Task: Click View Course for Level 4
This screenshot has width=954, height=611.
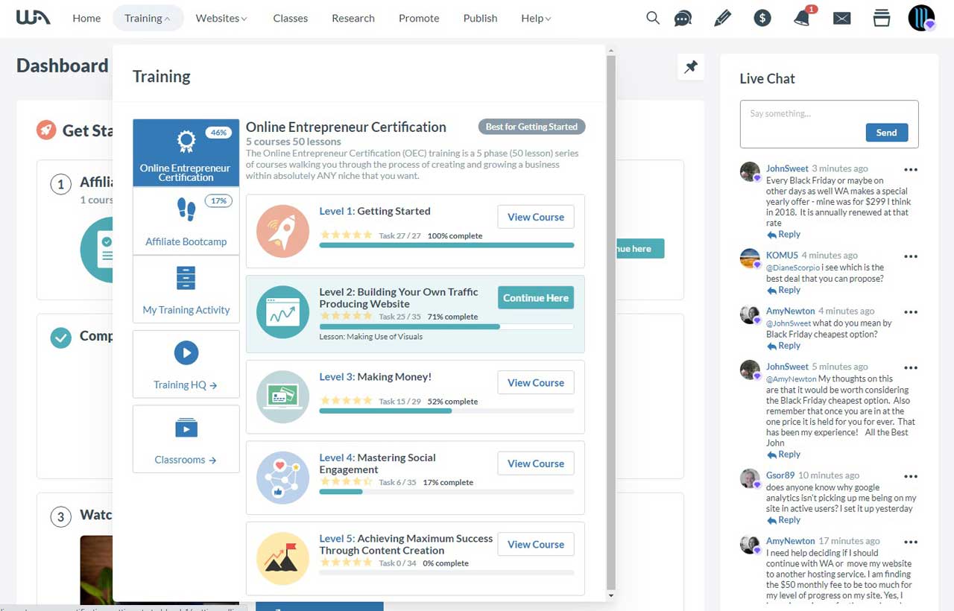Action: pyautogui.click(x=536, y=463)
